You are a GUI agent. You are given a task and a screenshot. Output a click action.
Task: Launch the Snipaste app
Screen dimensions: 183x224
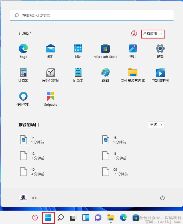51,99
